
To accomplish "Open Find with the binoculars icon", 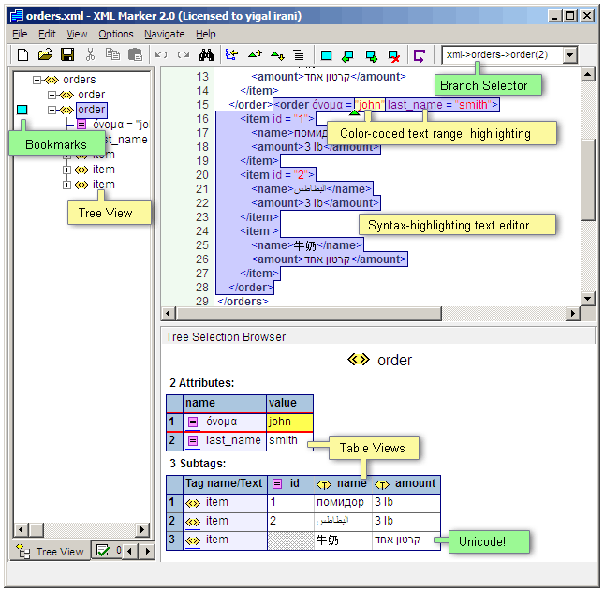I will 207,55.
